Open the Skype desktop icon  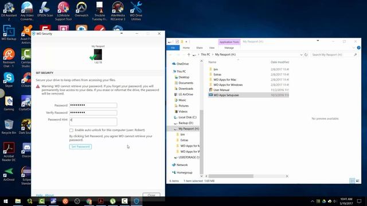tap(9, 80)
